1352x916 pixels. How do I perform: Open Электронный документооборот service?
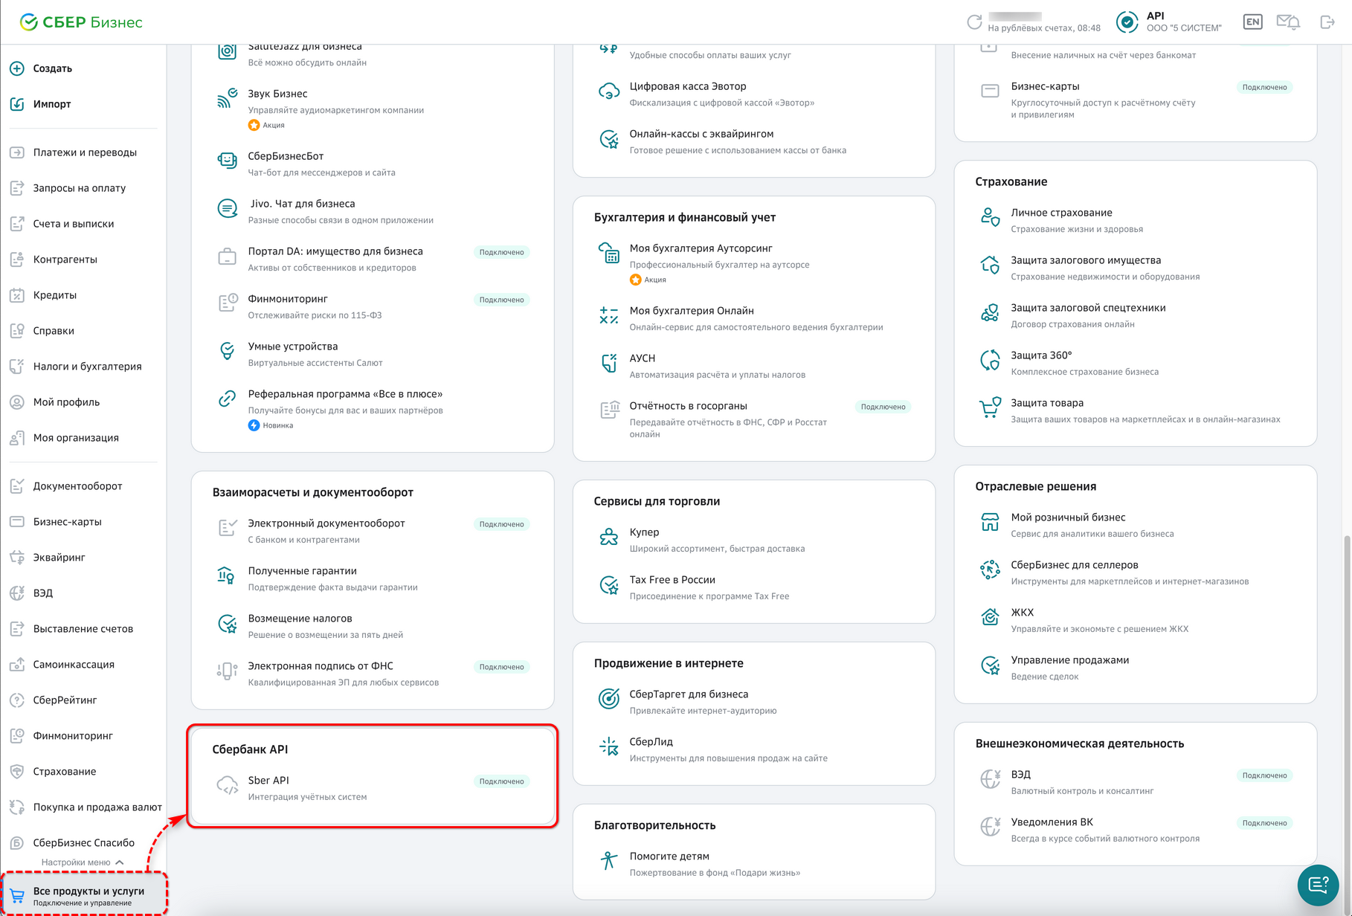click(x=373, y=531)
